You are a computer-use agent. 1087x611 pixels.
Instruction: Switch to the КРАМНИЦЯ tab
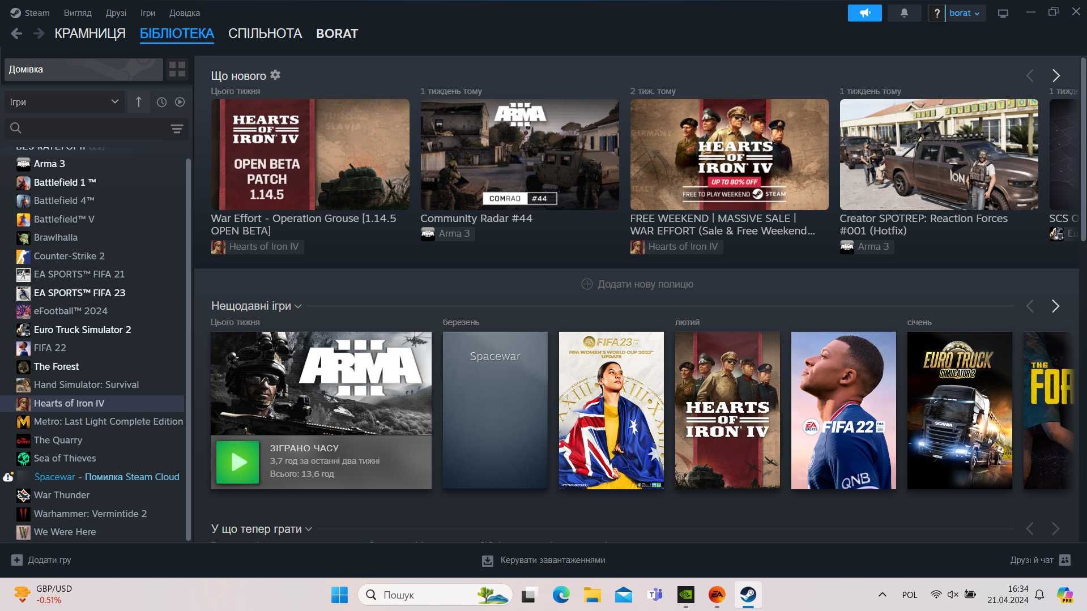pyautogui.click(x=90, y=34)
